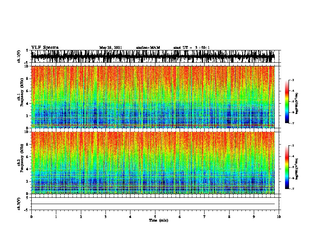
Task: Click the 4 kHz tick on ch.1 frequency axis
Action: [x=28, y=104]
